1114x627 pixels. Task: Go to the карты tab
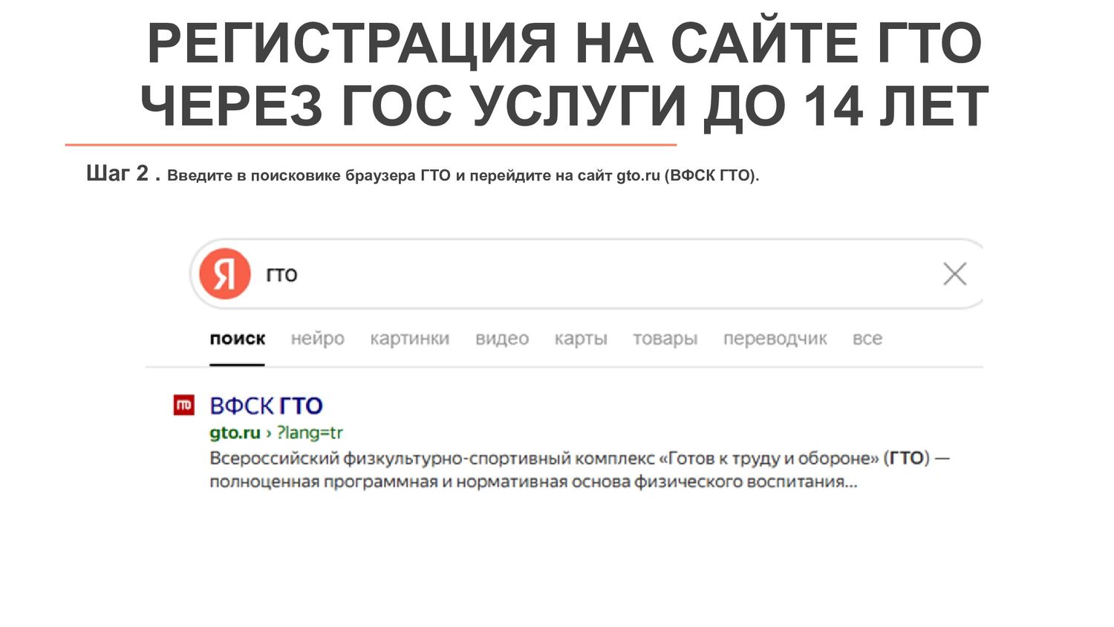click(581, 339)
